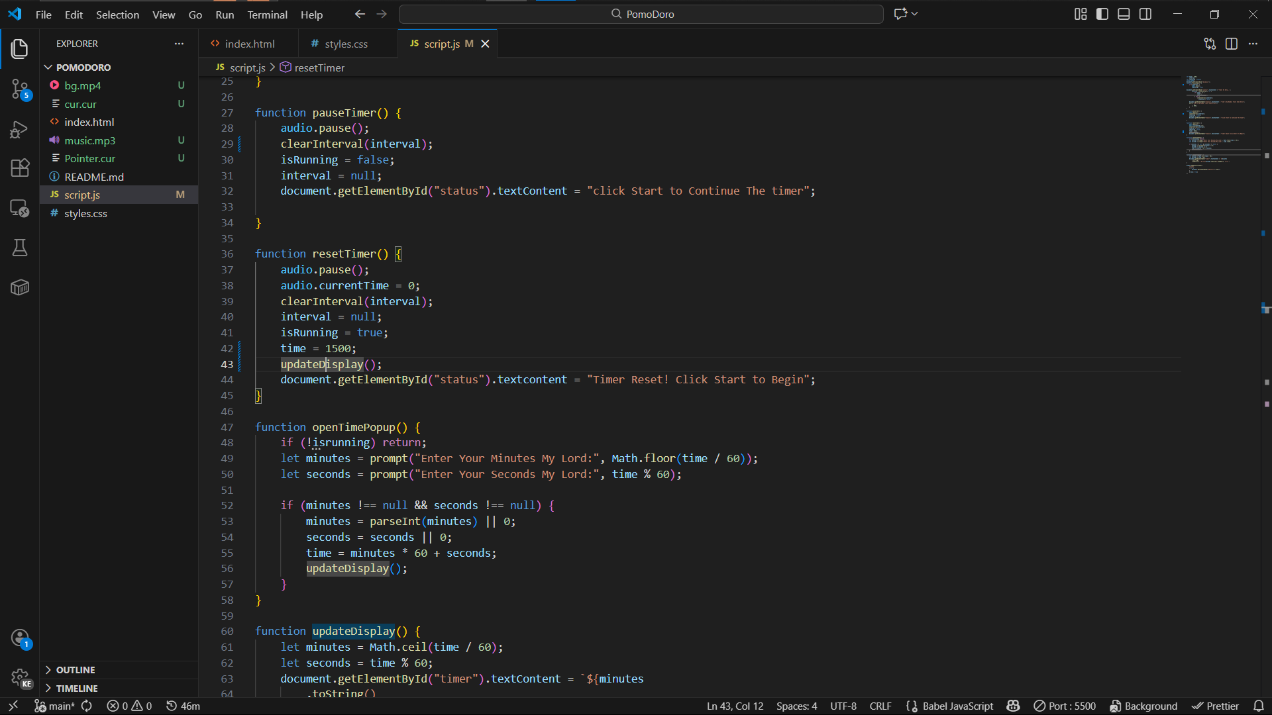1272x715 pixels.
Task: Expand the TIMELINE section
Action: tap(76, 689)
